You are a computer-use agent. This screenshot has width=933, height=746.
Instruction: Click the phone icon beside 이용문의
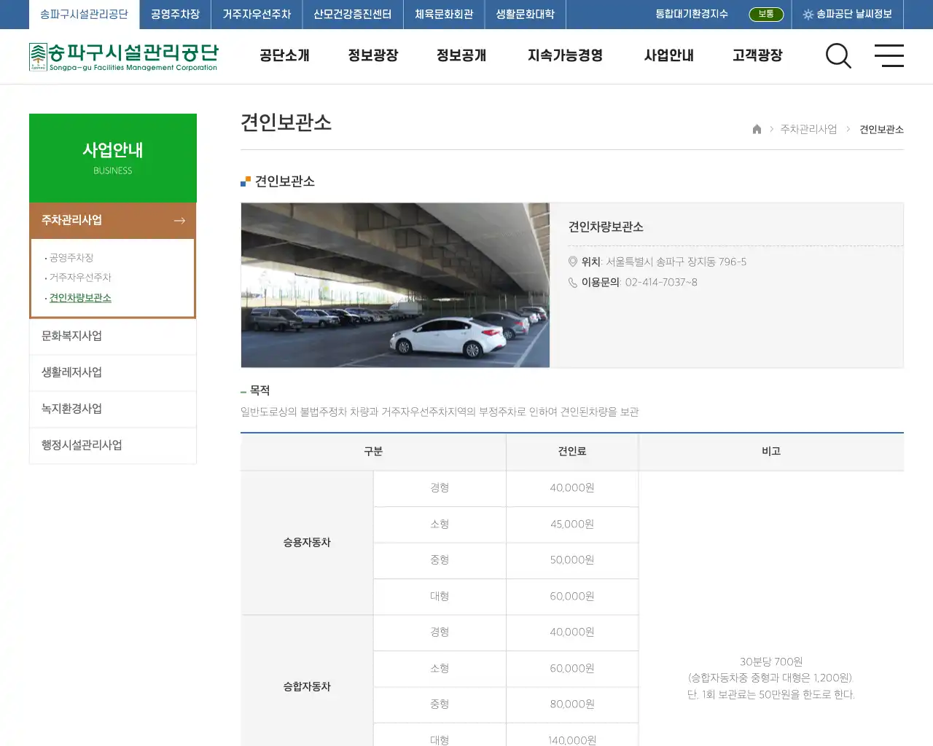(x=573, y=283)
